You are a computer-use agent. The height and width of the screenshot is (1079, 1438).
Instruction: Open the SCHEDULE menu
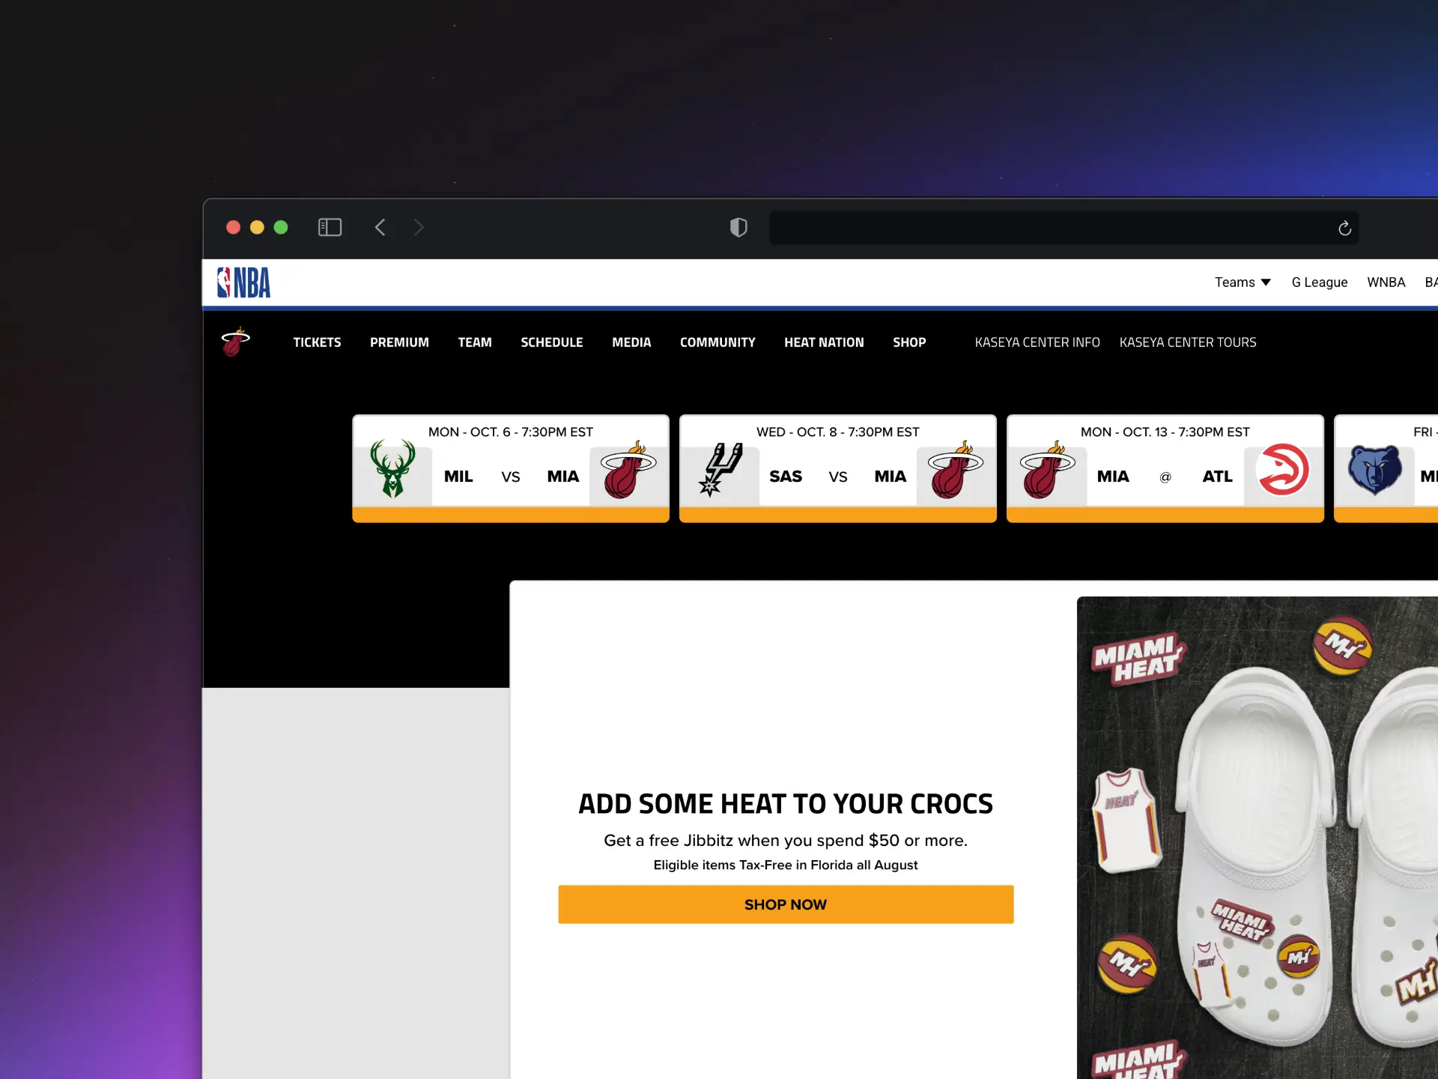click(552, 342)
